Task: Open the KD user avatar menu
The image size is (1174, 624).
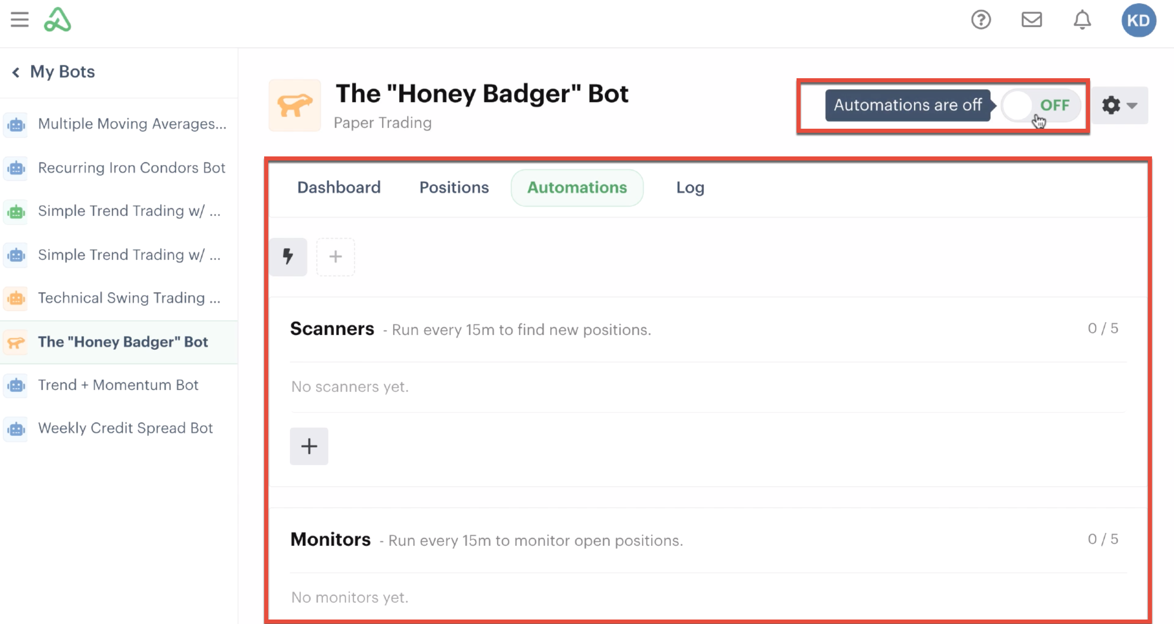Action: [1139, 20]
